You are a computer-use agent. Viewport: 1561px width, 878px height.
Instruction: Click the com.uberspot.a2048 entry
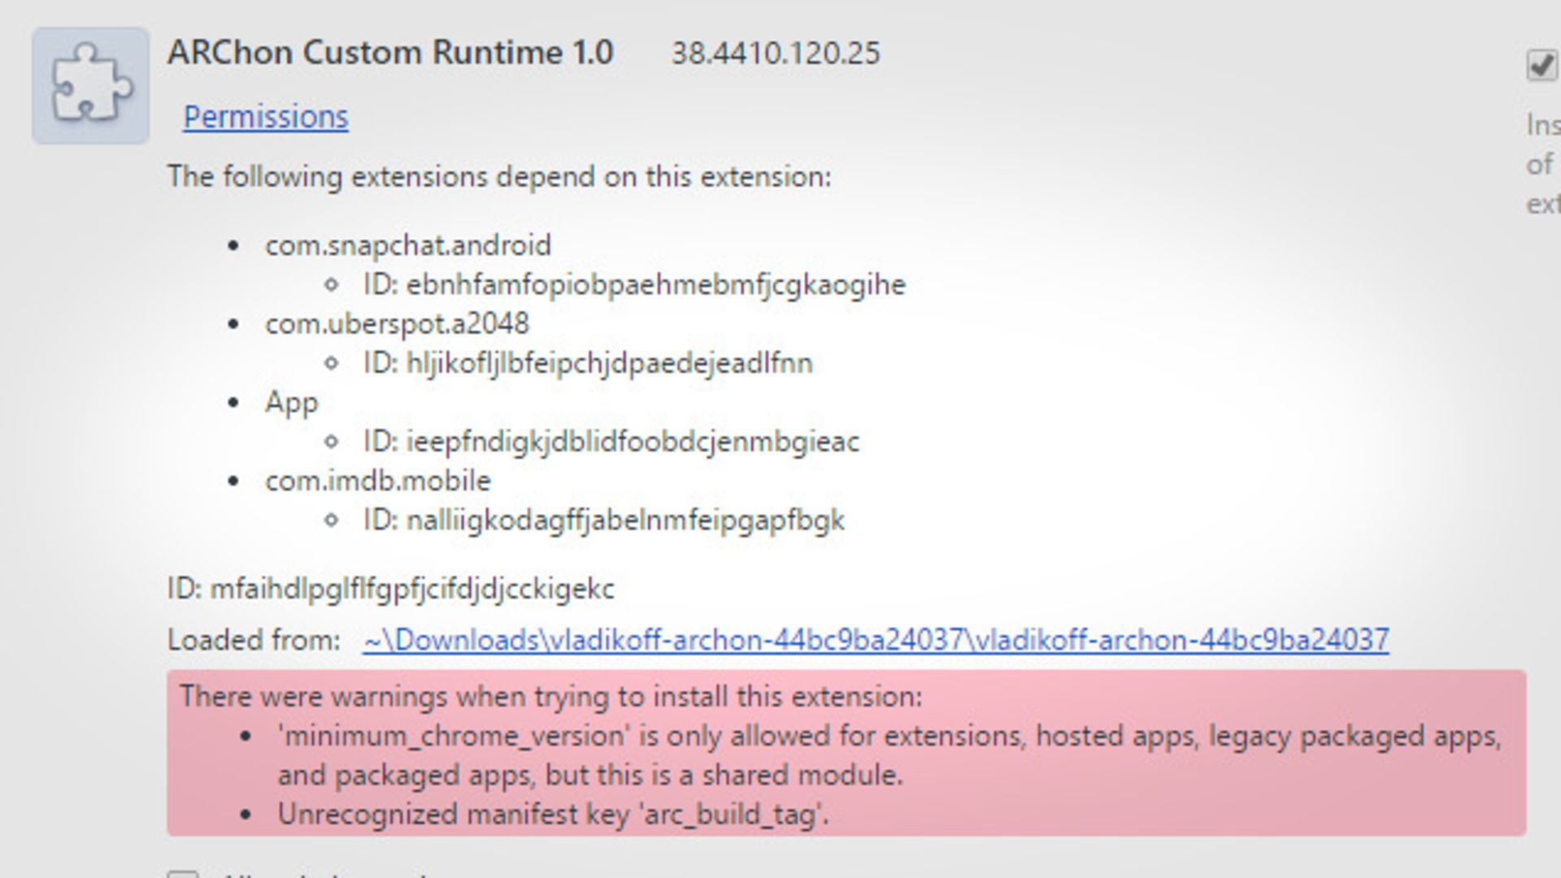(x=397, y=324)
